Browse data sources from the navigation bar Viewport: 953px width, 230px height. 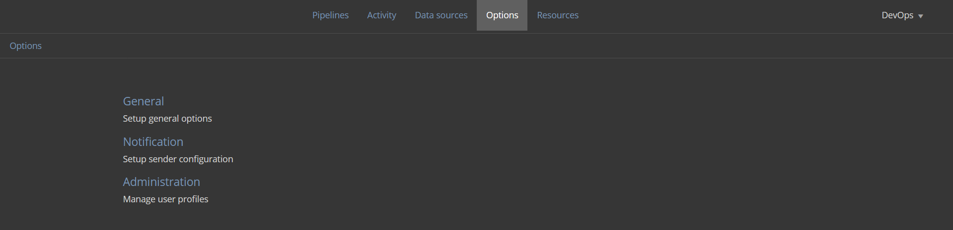pyautogui.click(x=441, y=15)
